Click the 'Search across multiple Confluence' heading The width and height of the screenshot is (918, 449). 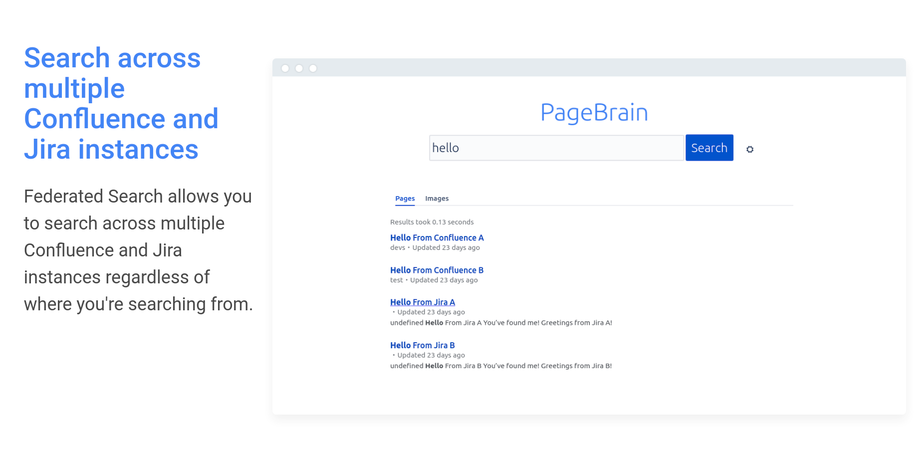[x=121, y=103]
